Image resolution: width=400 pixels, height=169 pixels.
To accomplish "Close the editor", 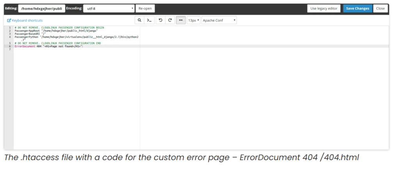I will 380,9.
